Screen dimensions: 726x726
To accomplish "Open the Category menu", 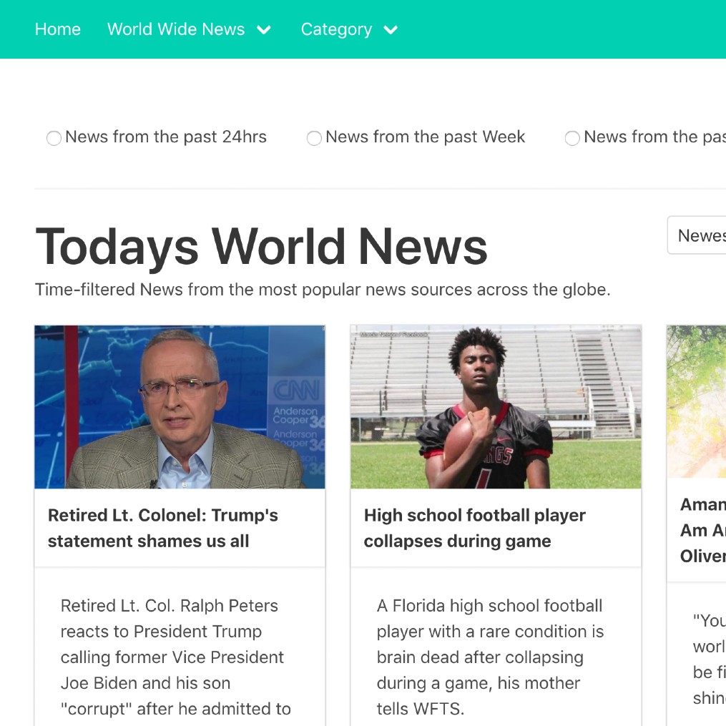I will [337, 29].
